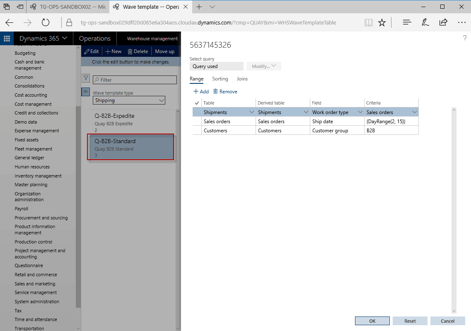Open the Transportation module
Screen dimensions: 471x331
[x=29, y=328]
